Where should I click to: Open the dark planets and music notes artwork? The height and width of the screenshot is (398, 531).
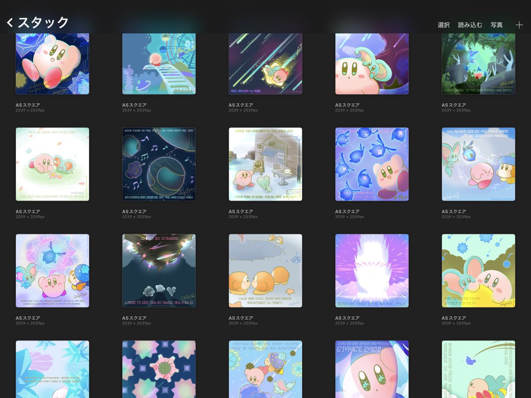click(159, 164)
